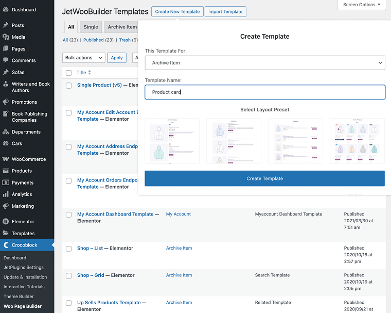The width and height of the screenshot is (391, 313).
Task: Switch to the Archive Item tab
Action: [x=122, y=27]
